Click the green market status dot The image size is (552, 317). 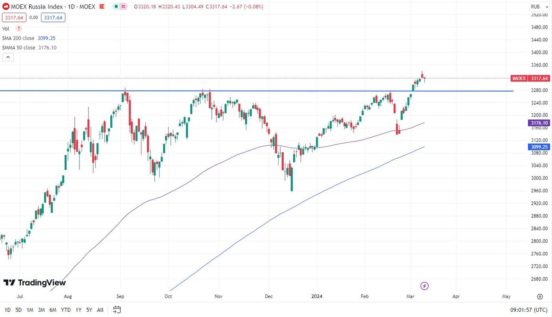(x=116, y=7)
